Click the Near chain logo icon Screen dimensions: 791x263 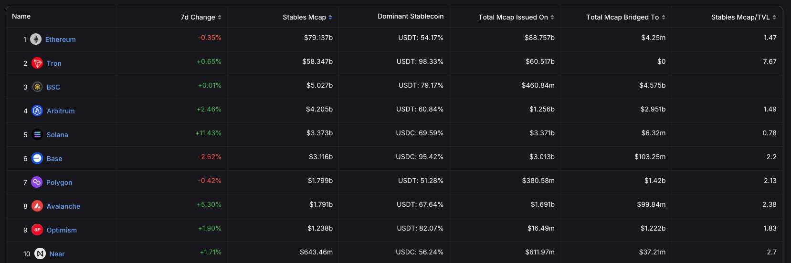pyautogui.click(x=40, y=253)
